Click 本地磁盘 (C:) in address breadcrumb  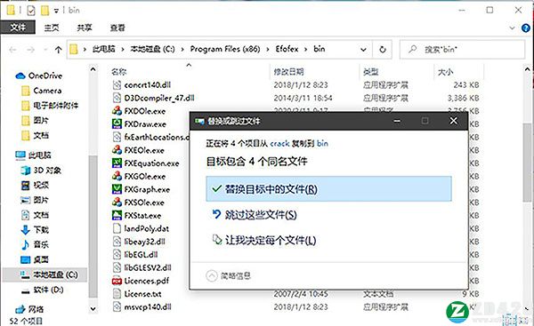pos(152,49)
